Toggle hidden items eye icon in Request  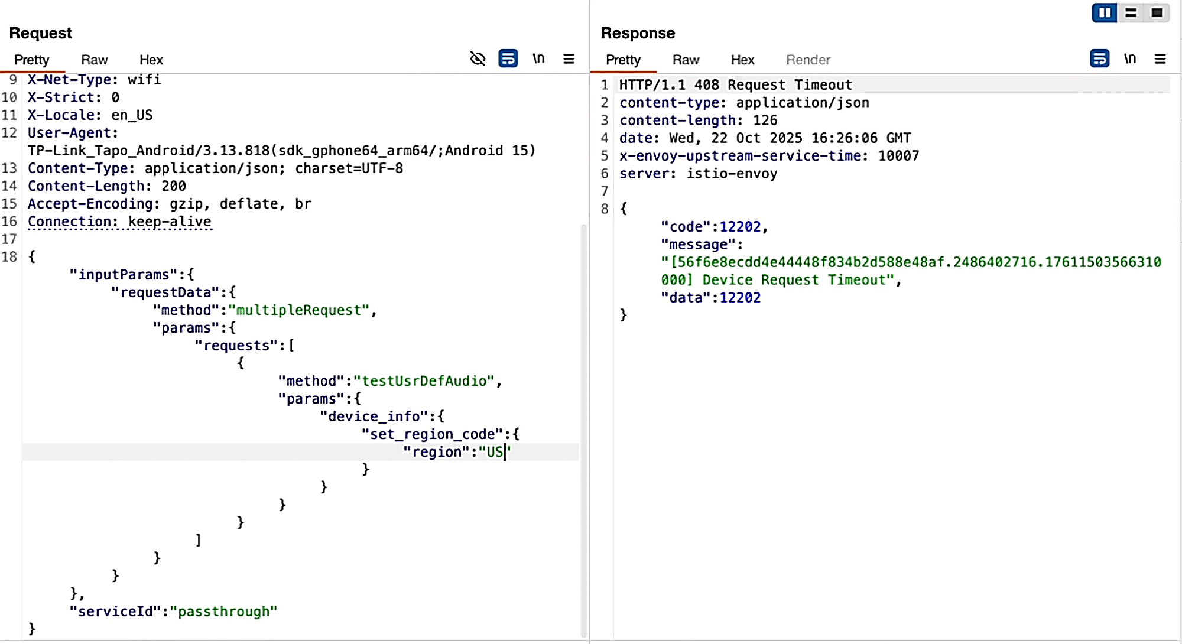pyautogui.click(x=478, y=58)
